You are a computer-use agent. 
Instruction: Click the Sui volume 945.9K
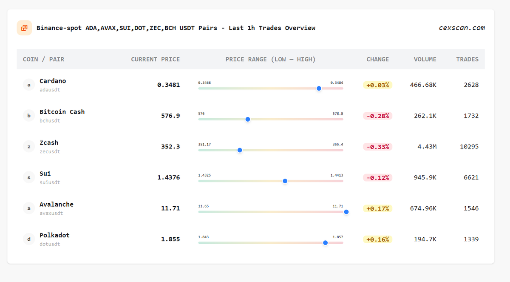click(x=425, y=177)
